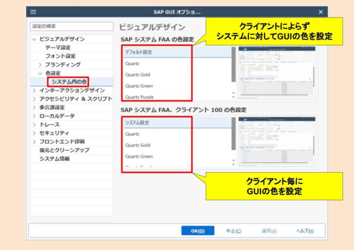Click scroll-down arrow of client 100 list

(233, 165)
